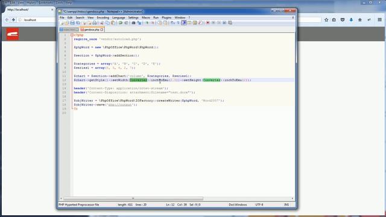Close the gendocx.php tab
The height and width of the screenshot is (217, 386).
[102, 30]
